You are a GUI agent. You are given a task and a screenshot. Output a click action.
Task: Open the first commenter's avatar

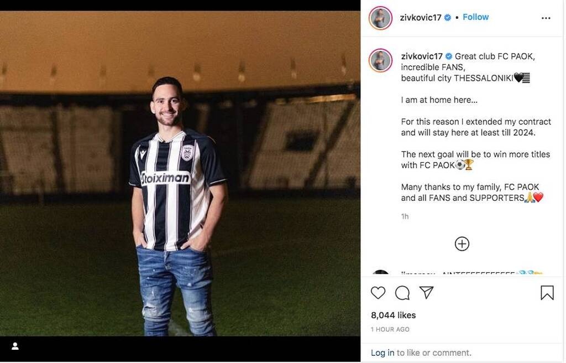click(380, 273)
